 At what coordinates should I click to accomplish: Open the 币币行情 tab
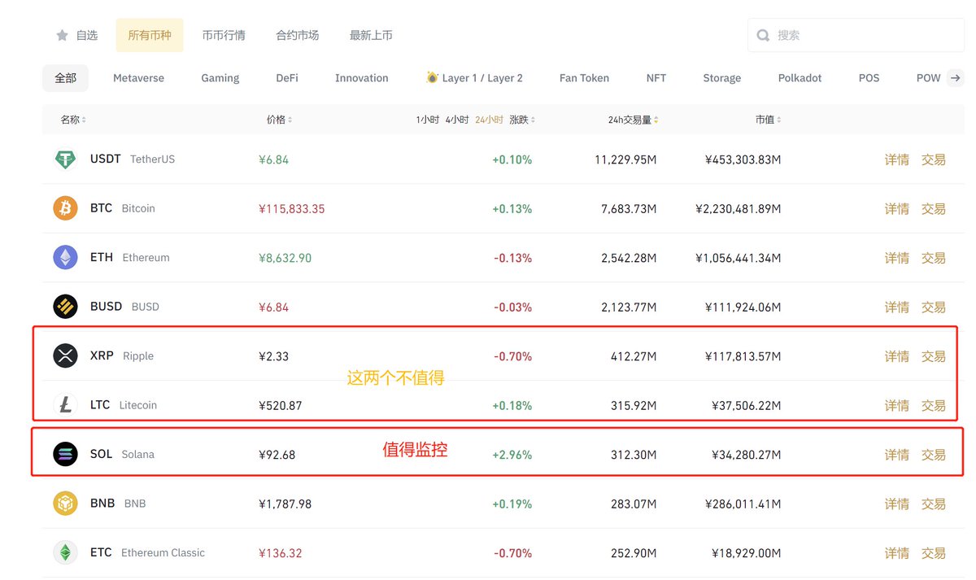tap(224, 35)
